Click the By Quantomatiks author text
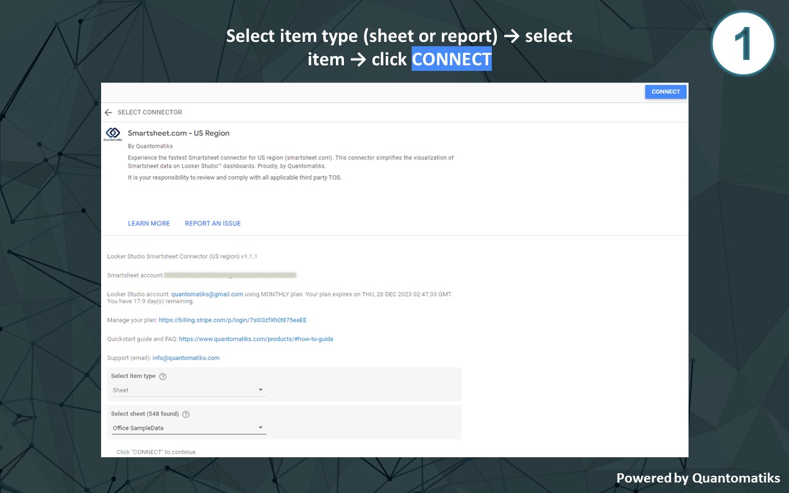This screenshot has width=789, height=493. coord(150,147)
